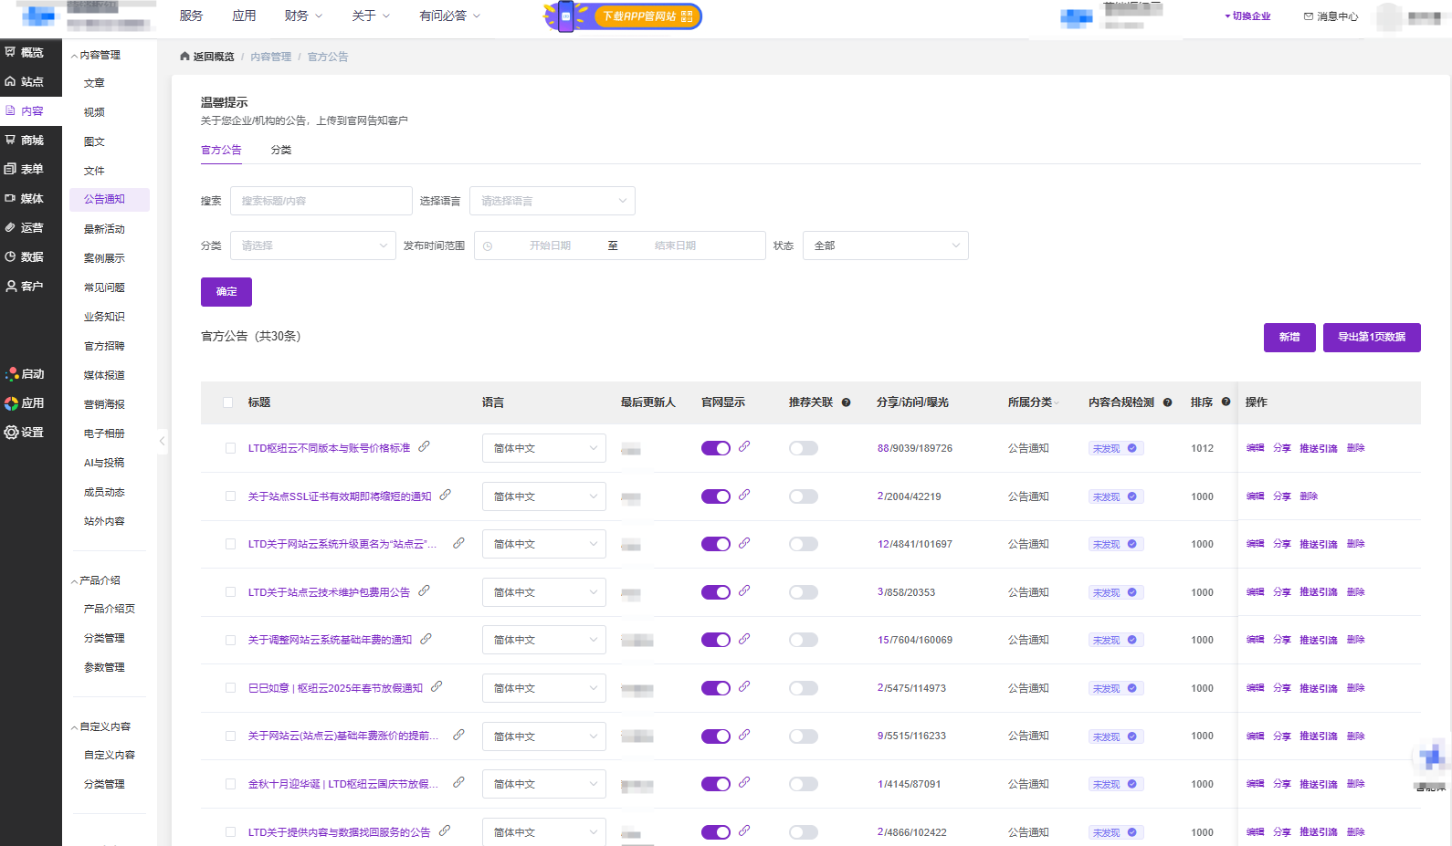Click the 导出第1页数据 button
1452x846 pixels.
(x=1371, y=338)
